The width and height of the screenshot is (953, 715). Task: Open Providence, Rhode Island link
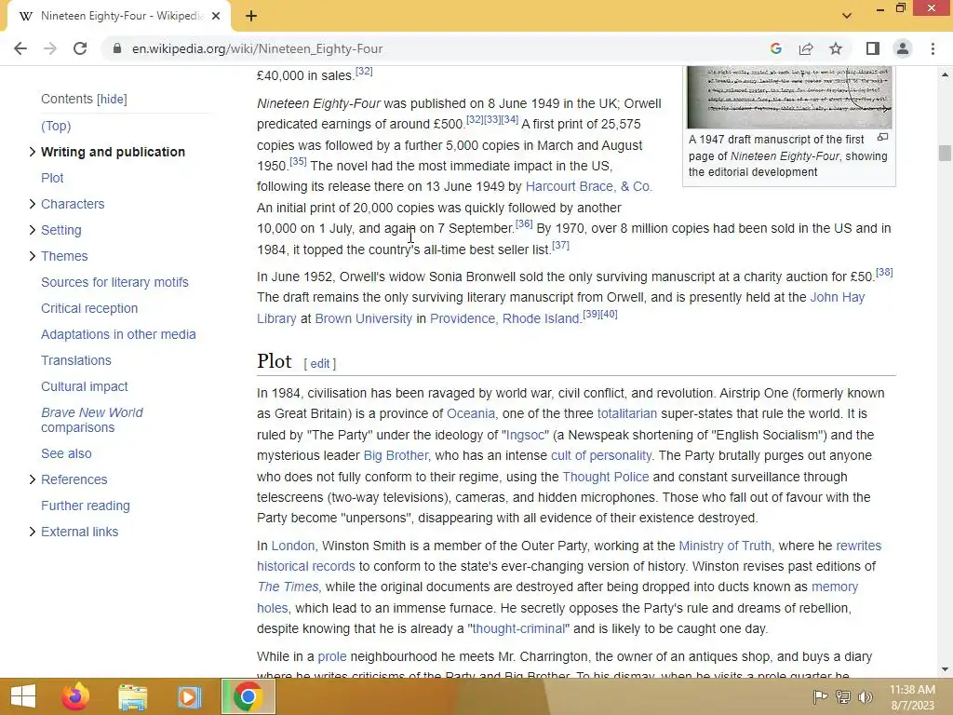click(504, 318)
